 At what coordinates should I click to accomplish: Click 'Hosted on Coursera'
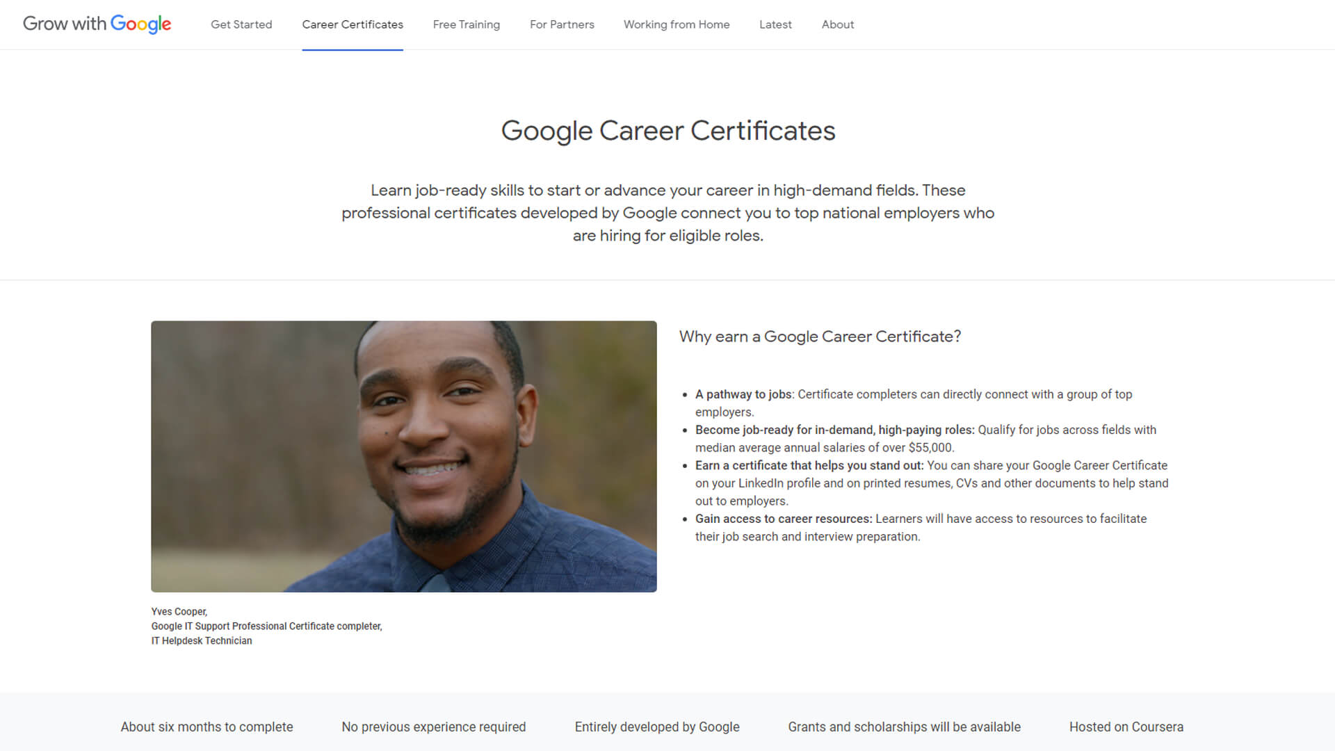1126,727
